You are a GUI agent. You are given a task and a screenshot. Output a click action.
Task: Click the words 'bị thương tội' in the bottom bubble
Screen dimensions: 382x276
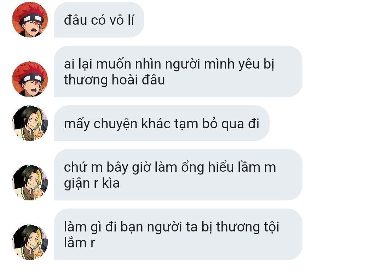tap(240, 227)
